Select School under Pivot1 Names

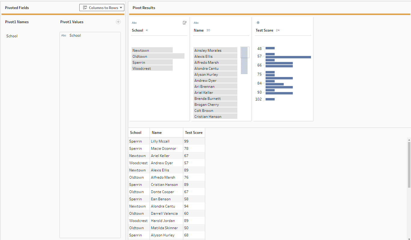12,36
